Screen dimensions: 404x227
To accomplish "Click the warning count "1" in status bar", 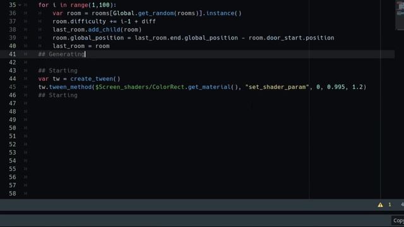I will coord(389,204).
